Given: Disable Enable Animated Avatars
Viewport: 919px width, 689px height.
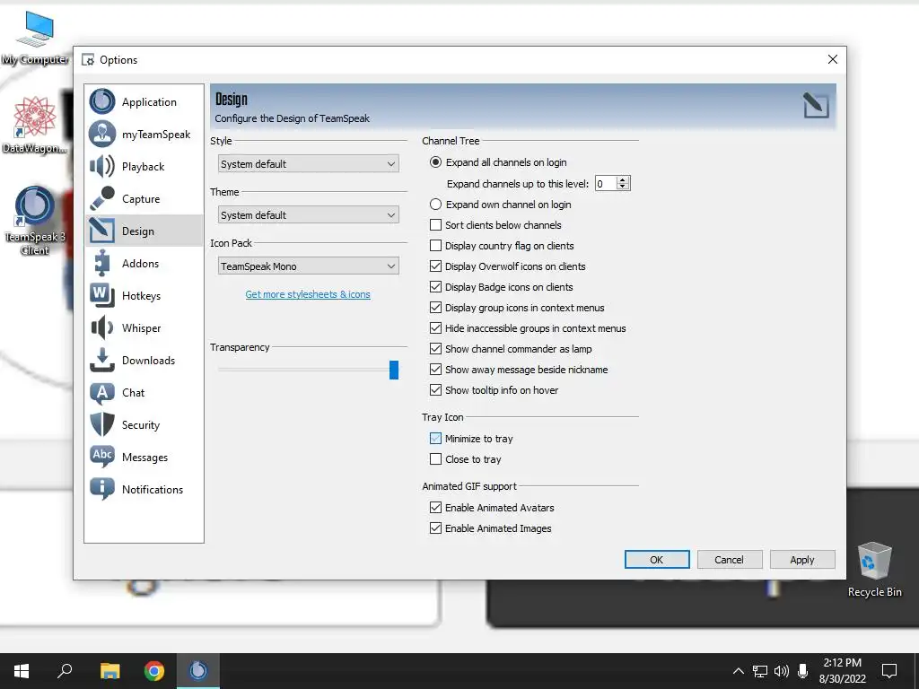Looking at the screenshot, I should click(492, 508).
